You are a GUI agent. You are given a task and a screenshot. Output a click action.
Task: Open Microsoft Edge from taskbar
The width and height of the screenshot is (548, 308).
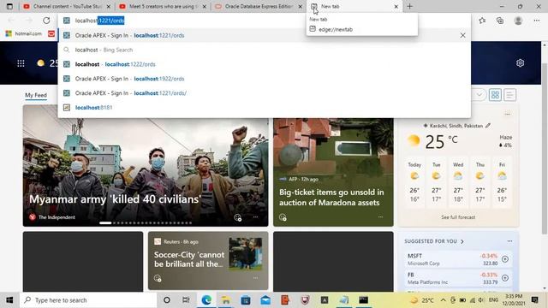pyautogui.click(x=206, y=300)
